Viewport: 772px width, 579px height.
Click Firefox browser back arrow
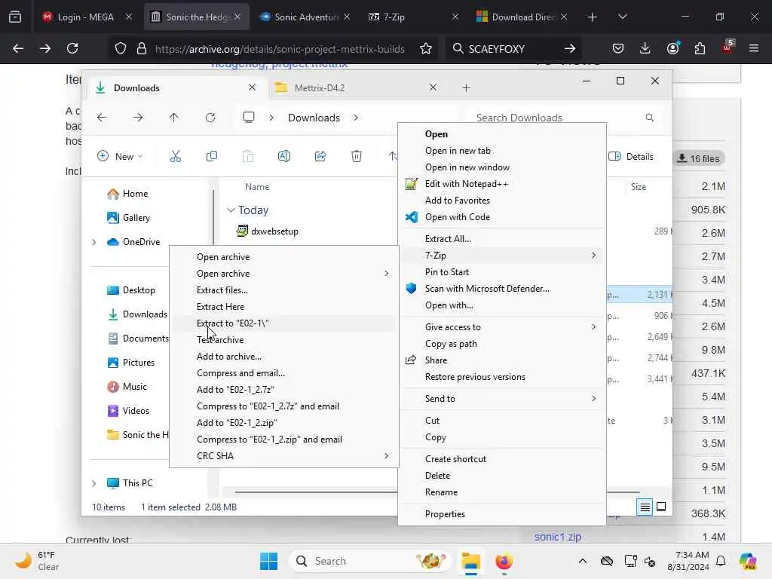point(18,48)
